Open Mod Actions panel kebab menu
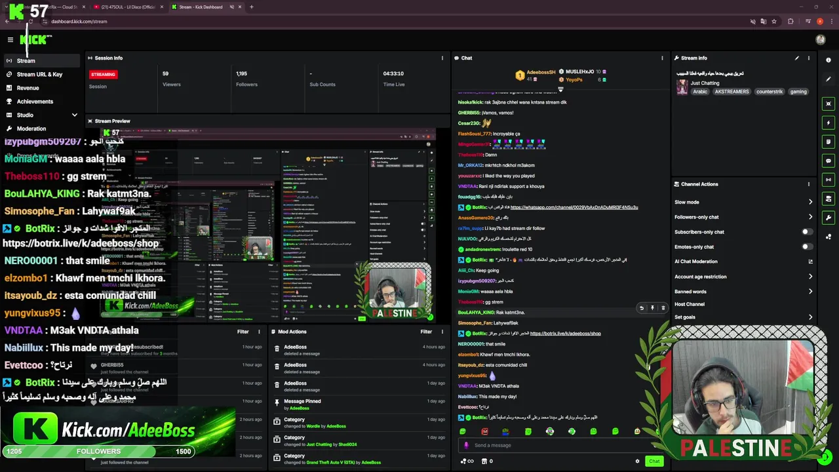 442,332
